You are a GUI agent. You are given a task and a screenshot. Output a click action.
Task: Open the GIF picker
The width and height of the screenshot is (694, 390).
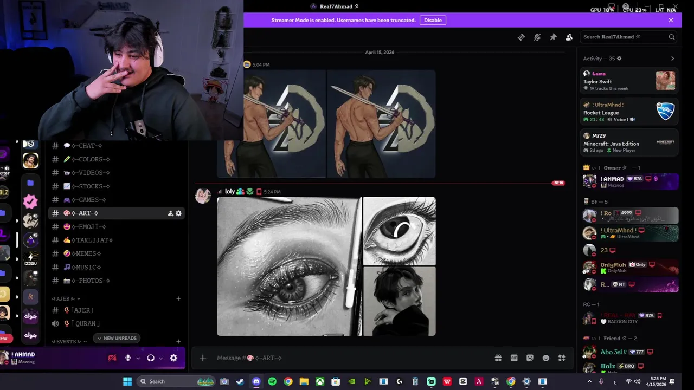point(514,358)
